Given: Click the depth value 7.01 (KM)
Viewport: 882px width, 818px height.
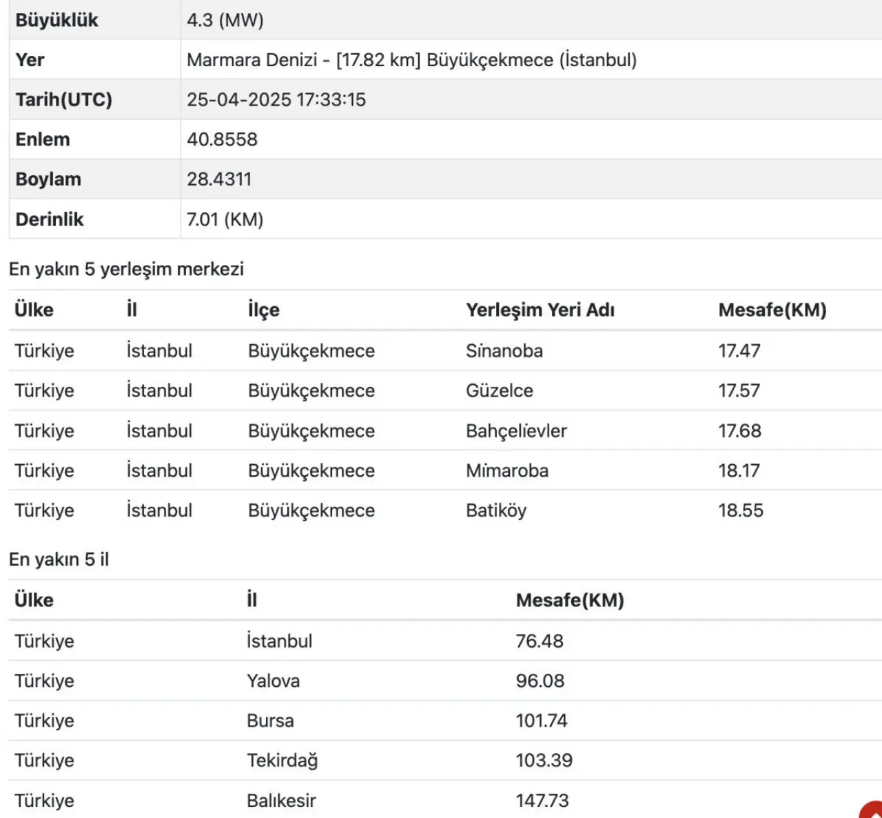Looking at the screenshot, I should point(225,219).
